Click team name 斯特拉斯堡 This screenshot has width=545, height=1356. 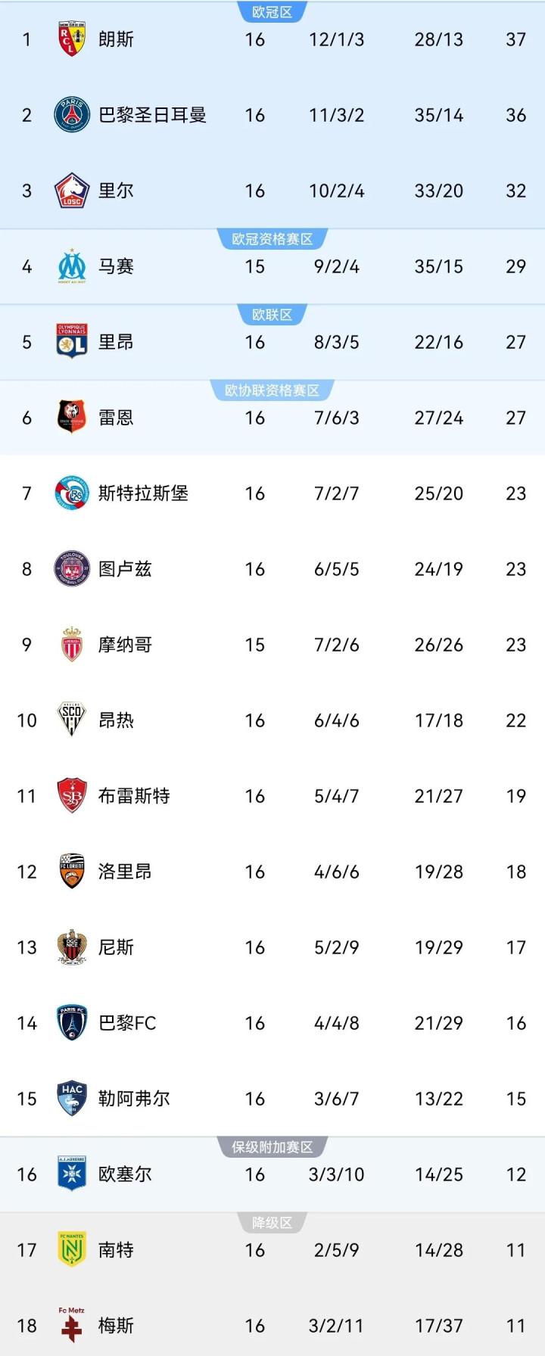[x=143, y=493]
